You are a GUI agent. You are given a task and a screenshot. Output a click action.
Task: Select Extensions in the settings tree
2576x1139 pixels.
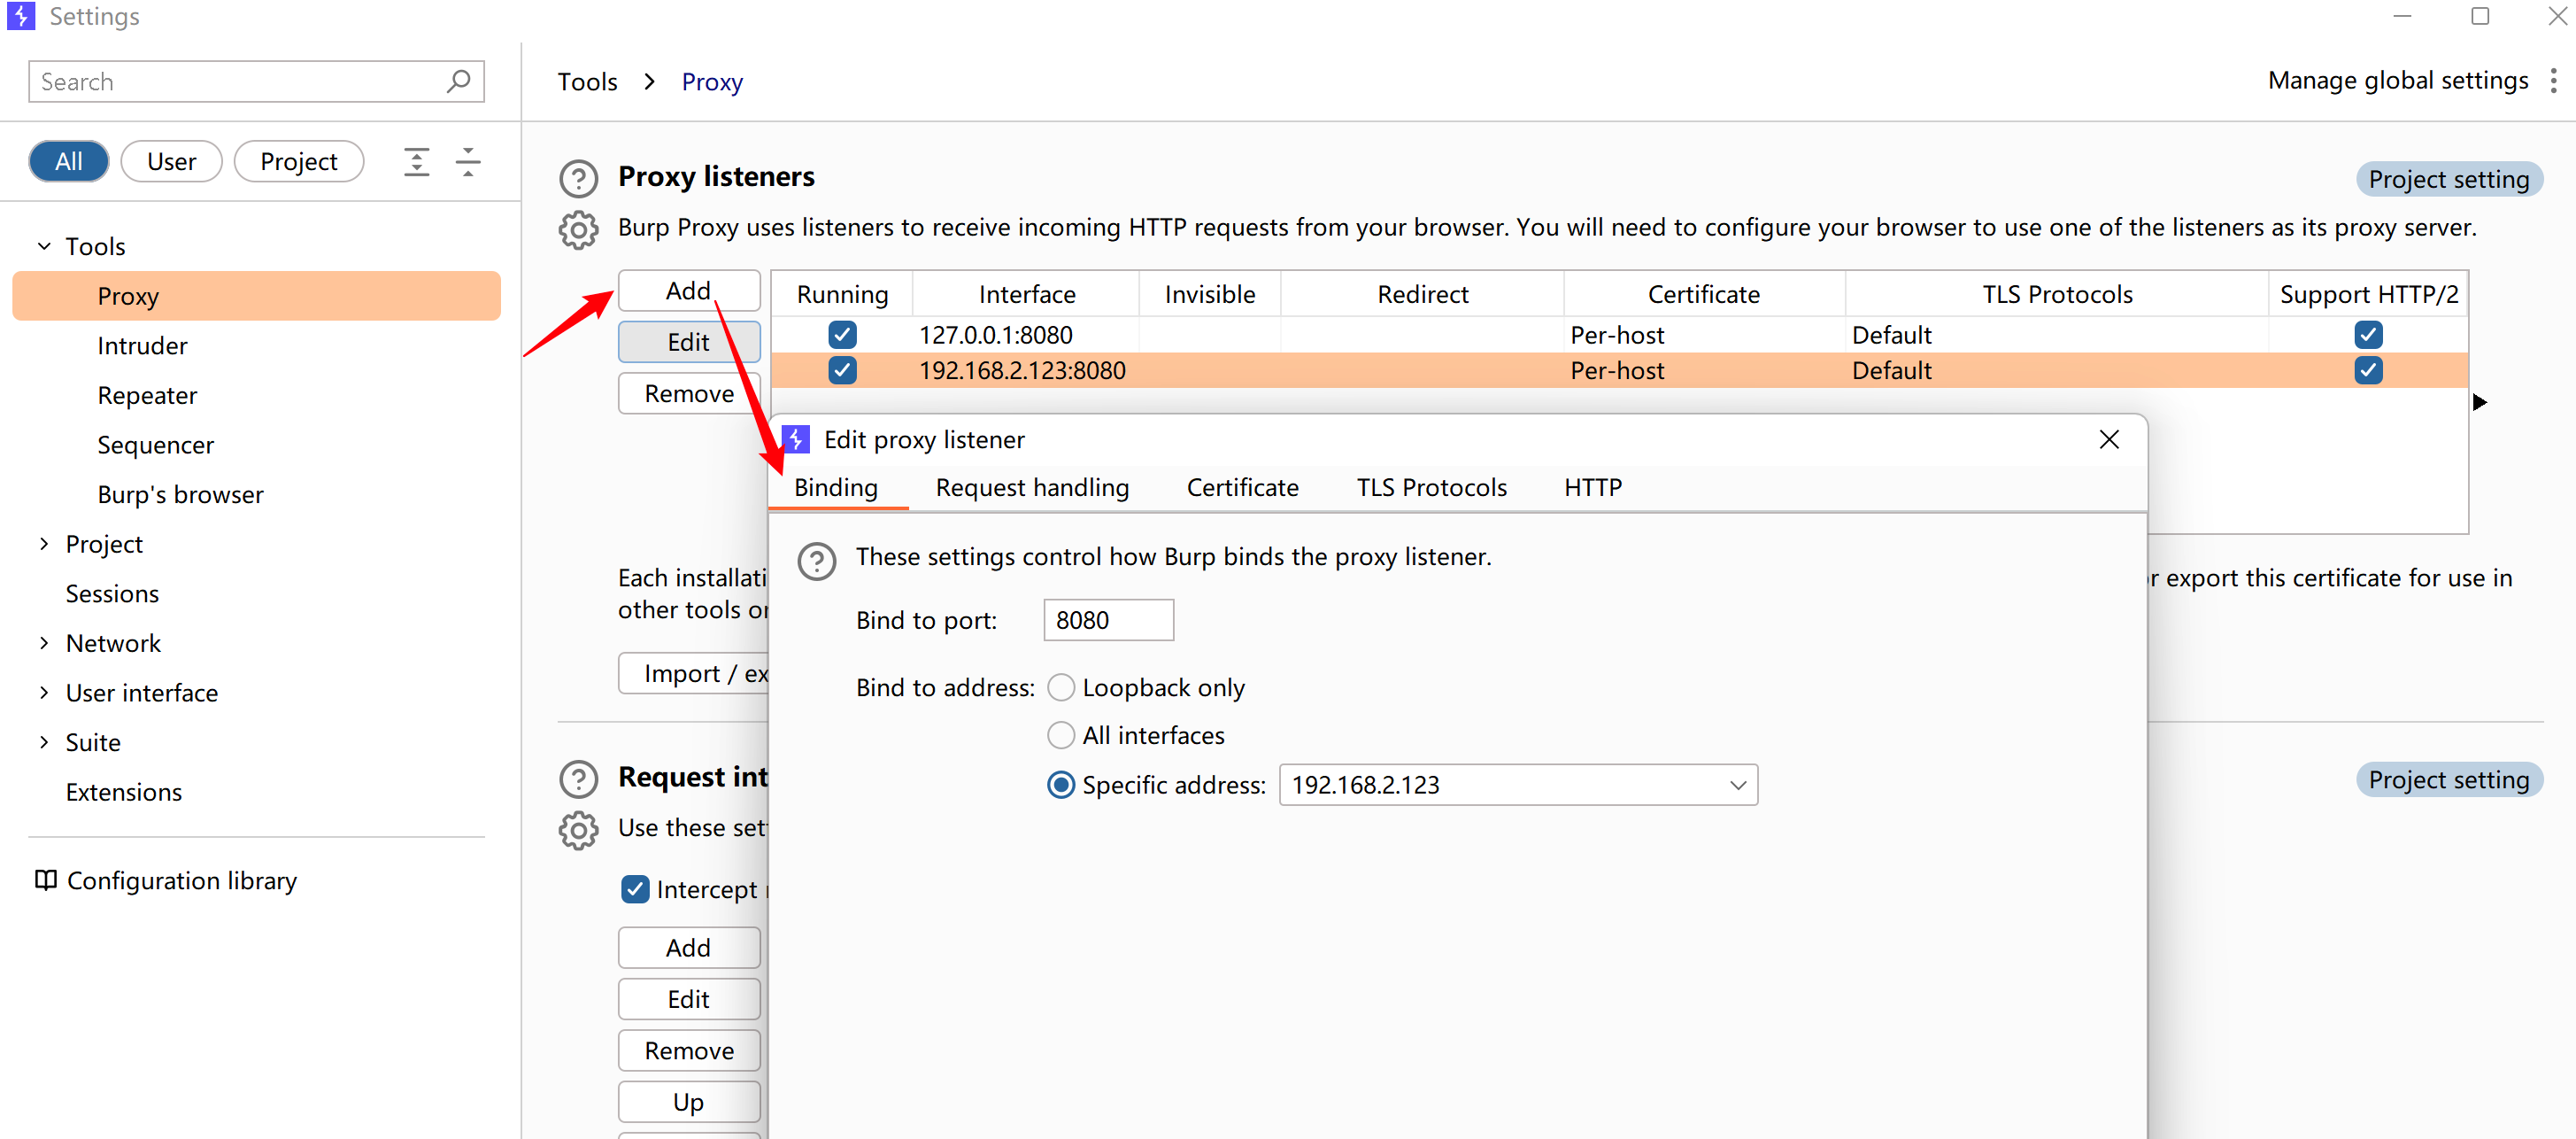click(123, 792)
